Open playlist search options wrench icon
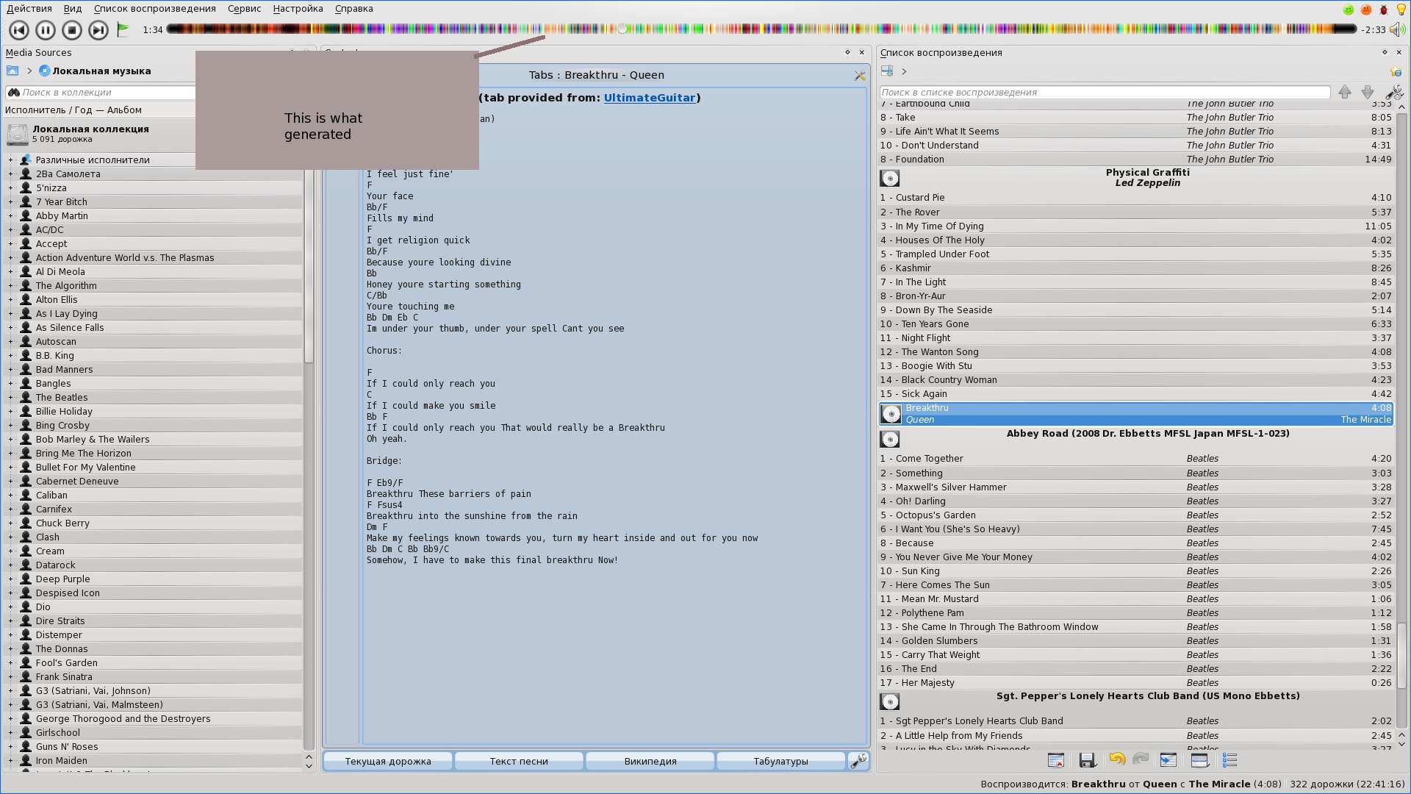The width and height of the screenshot is (1411, 794). tap(1394, 92)
